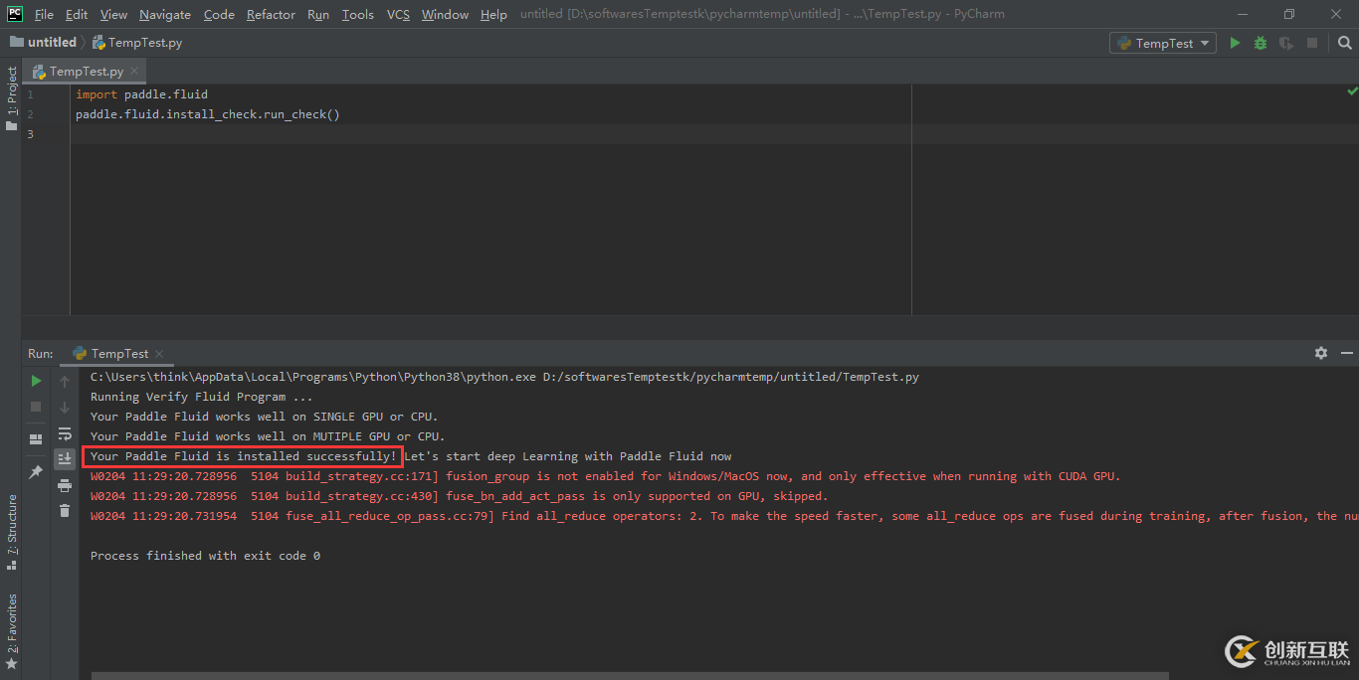Image resolution: width=1359 pixels, height=680 pixels.
Task: Click the PyCharm logo icon in title bar
Action: click(14, 13)
